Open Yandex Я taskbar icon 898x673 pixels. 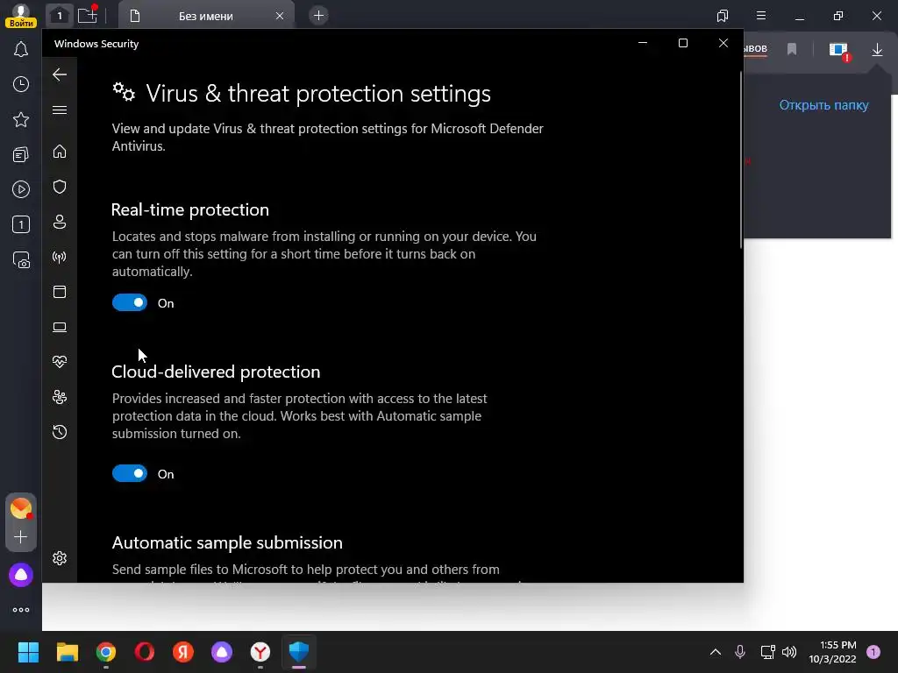(x=182, y=652)
